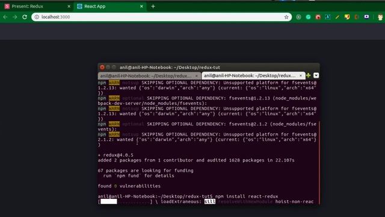385x217 pixels.
Task: Click the npm install progress bar
Action: (x=125, y=202)
